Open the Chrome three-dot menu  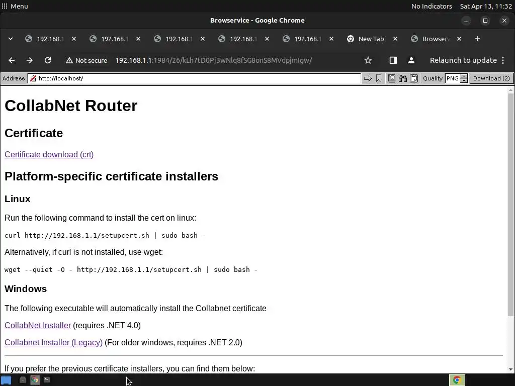503,60
